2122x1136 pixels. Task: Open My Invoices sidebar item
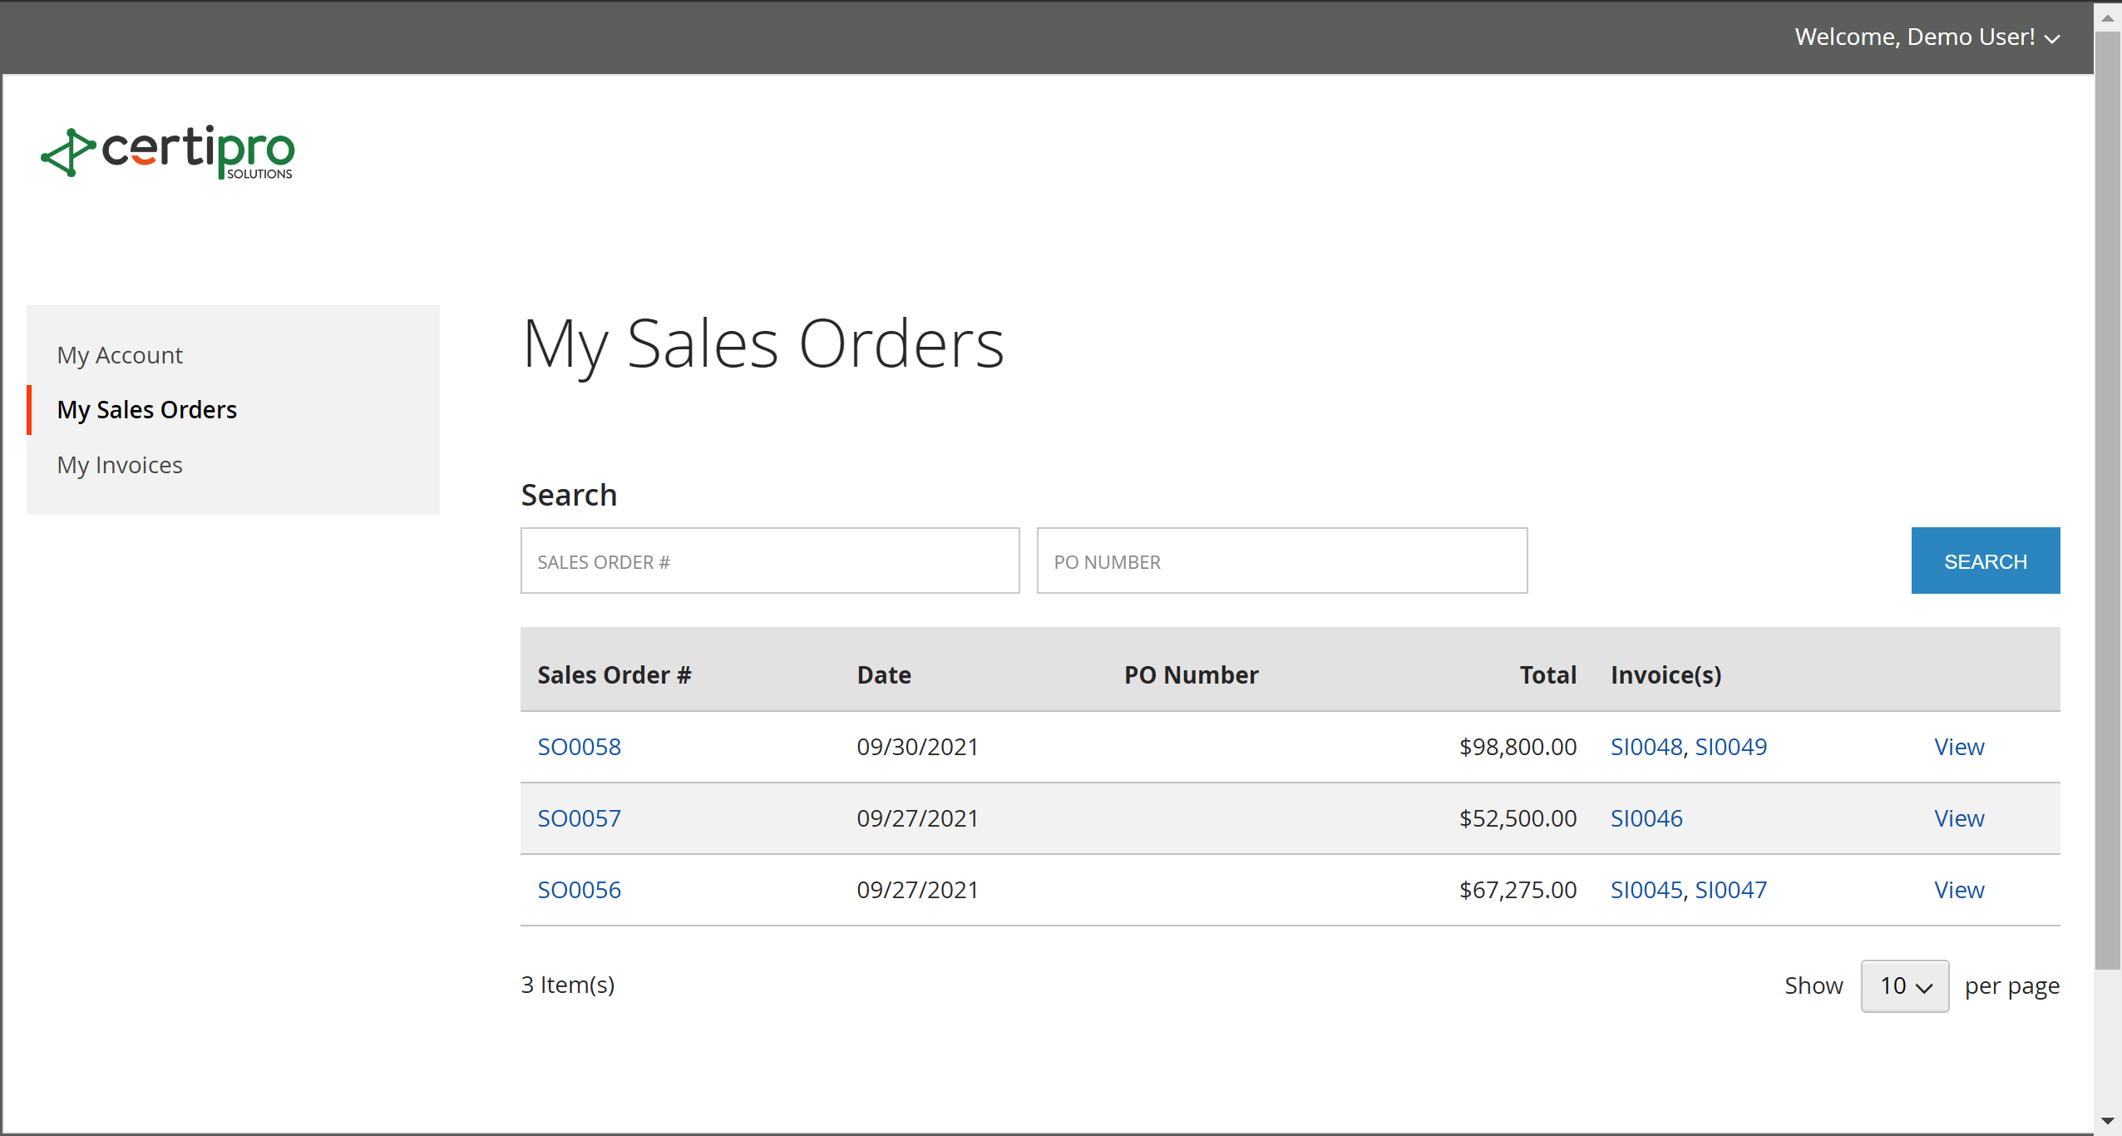(120, 465)
